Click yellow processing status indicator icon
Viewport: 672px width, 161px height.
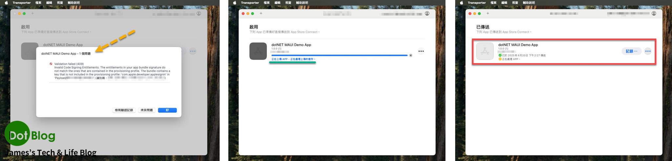[500, 59]
